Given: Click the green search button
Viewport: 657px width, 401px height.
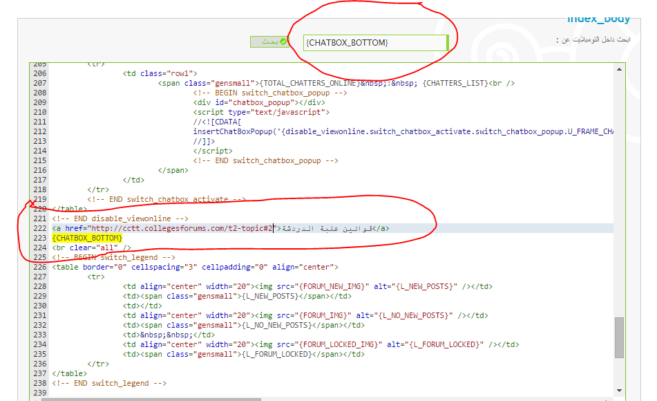Looking at the screenshot, I should coord(269,41).
